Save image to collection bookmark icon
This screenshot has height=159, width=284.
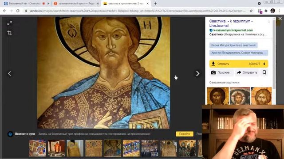click(x=264, y=72)
